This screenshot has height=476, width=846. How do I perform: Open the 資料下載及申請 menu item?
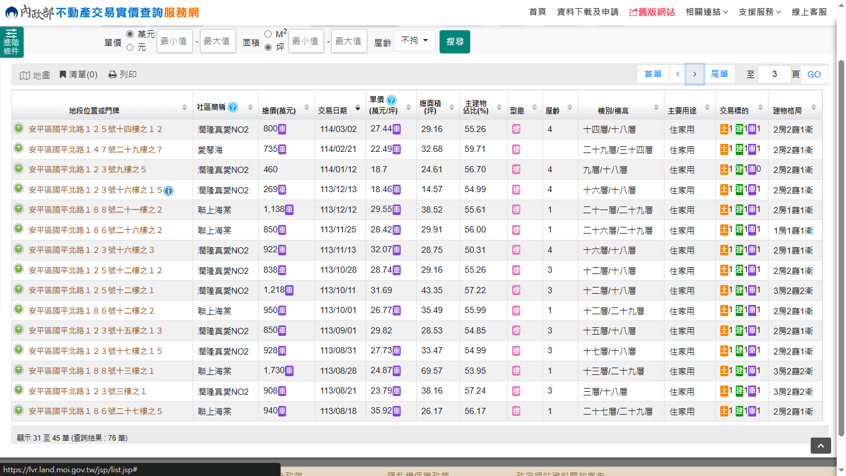pos(587,12)
